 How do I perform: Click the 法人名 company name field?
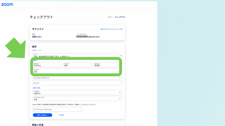tap(77, 83)
